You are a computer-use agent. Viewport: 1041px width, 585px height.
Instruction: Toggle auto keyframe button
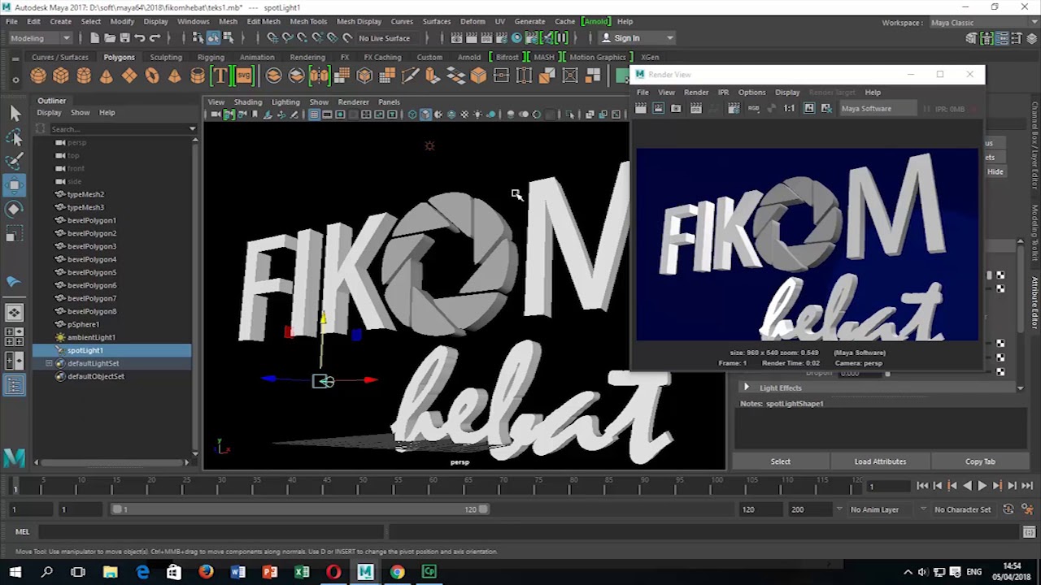pos(1008,509)
